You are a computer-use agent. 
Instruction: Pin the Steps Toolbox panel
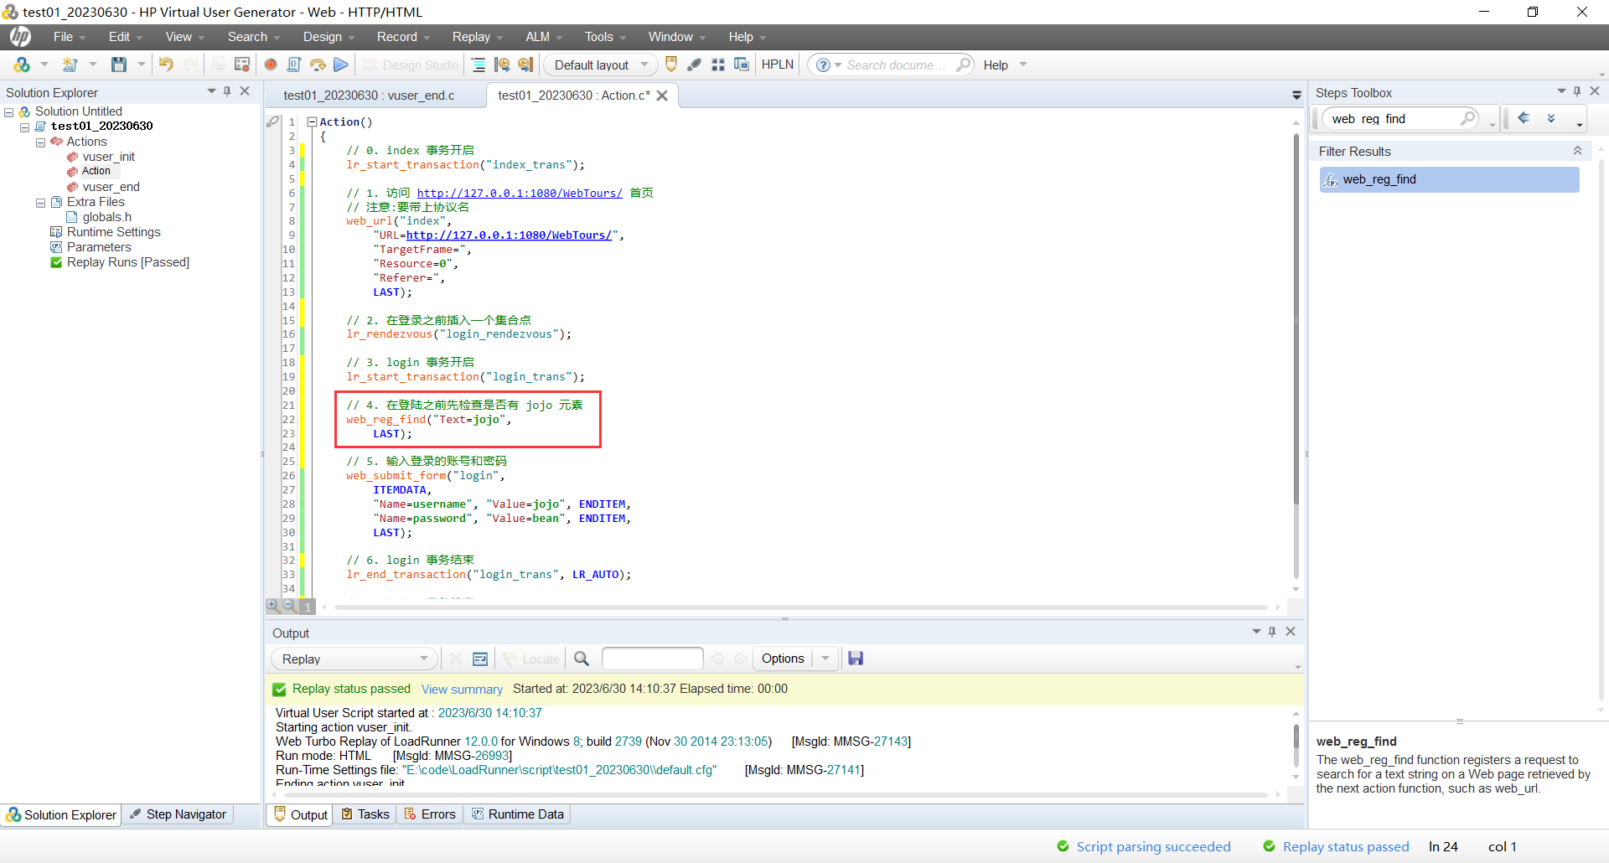click(x=1577, y=91)
